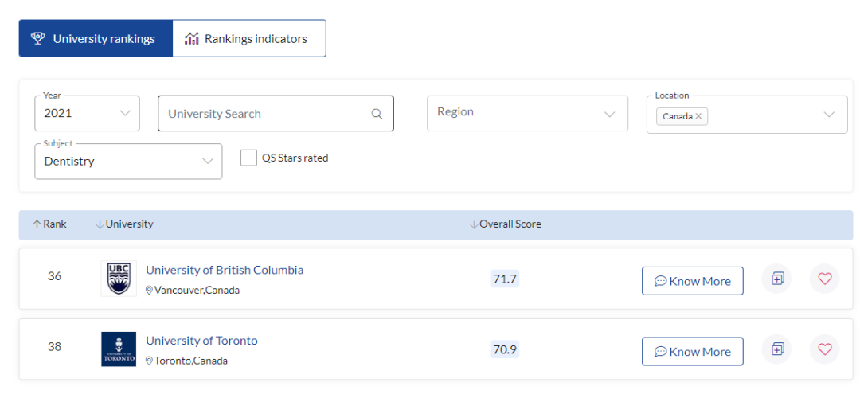Add University of British Columbia to compare
860x398 pixels.
click(x=777, y=279)
